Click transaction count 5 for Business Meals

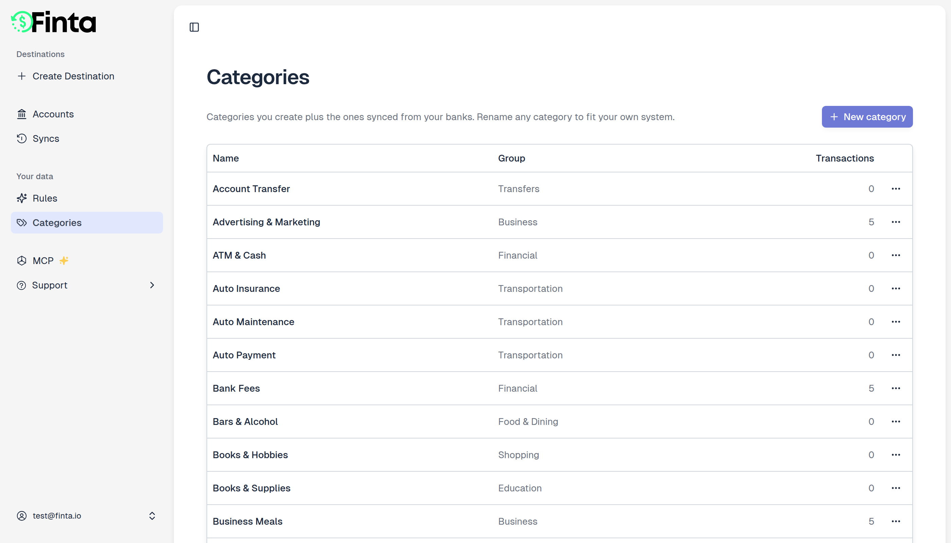(871, 521)
